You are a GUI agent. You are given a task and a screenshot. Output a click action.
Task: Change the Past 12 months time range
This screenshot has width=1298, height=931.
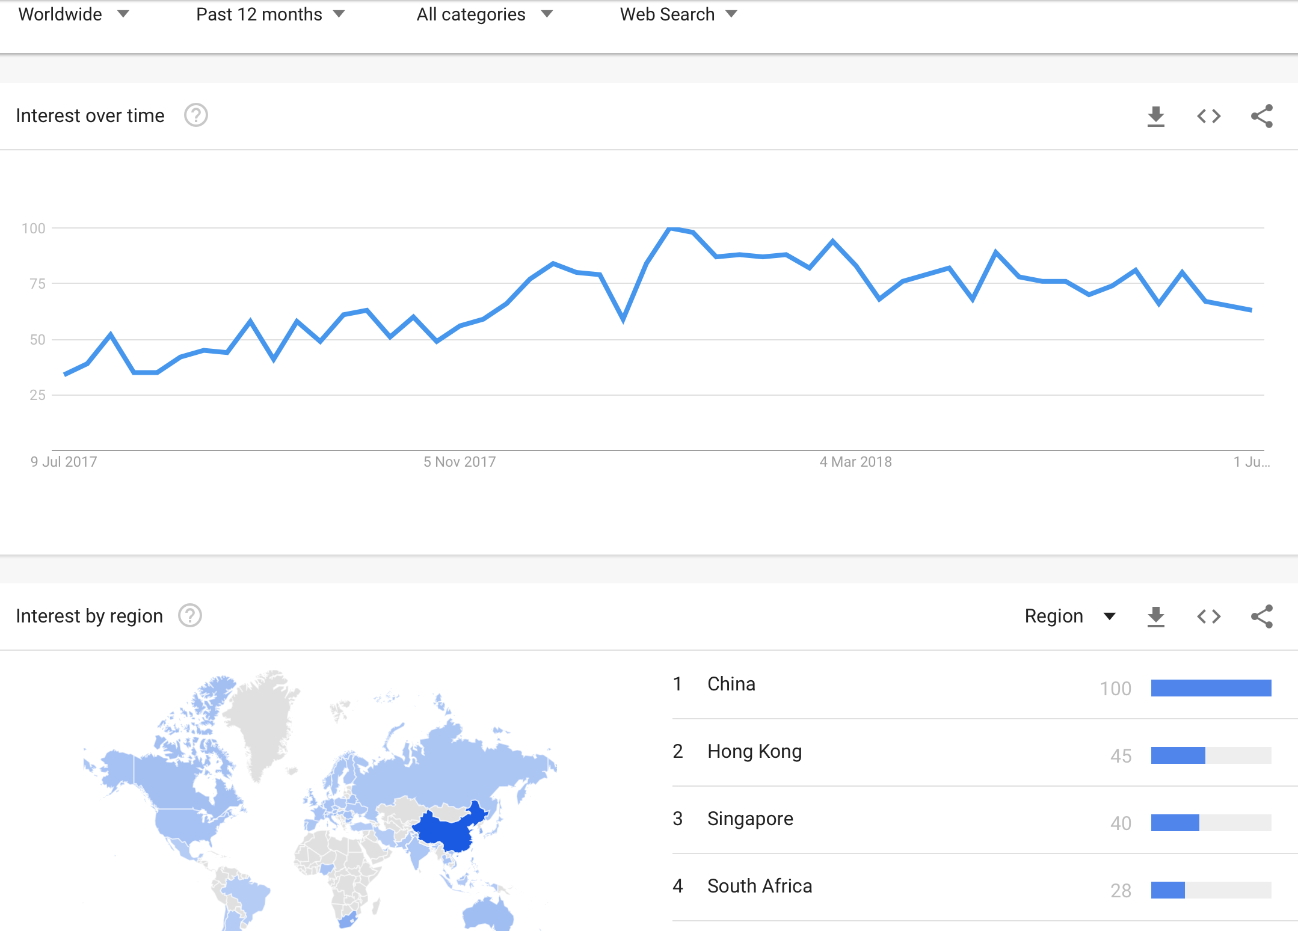pos(270,14)
